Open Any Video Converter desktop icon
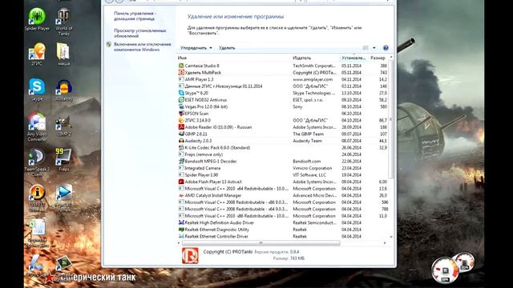 click(x=37, y=127)
